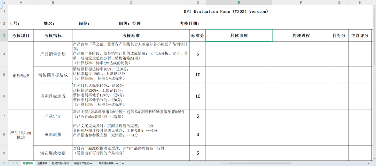Click the KPI Evaluation Form title cell
The image size is (376, 166).
(x=226, y=11)
